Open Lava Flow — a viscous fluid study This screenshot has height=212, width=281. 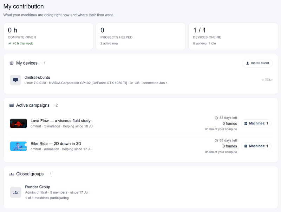point(60,121)
